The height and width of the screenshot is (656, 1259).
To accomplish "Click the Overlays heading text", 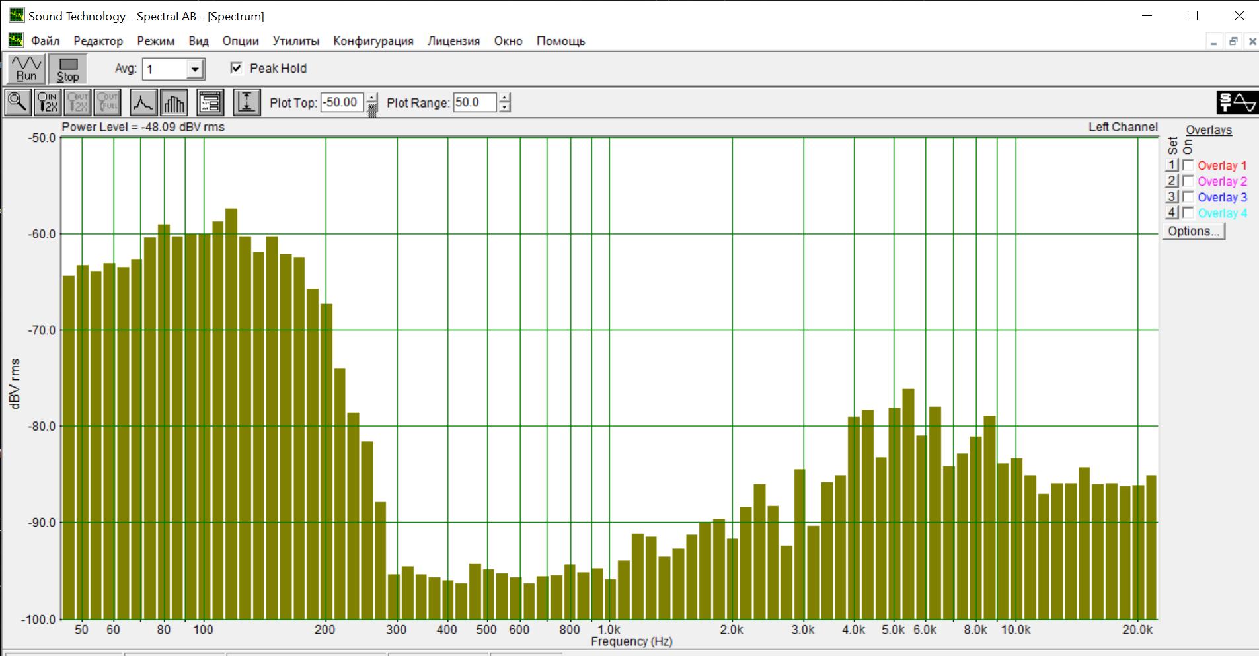I will pyautogui.click(x=1209, y=130).
